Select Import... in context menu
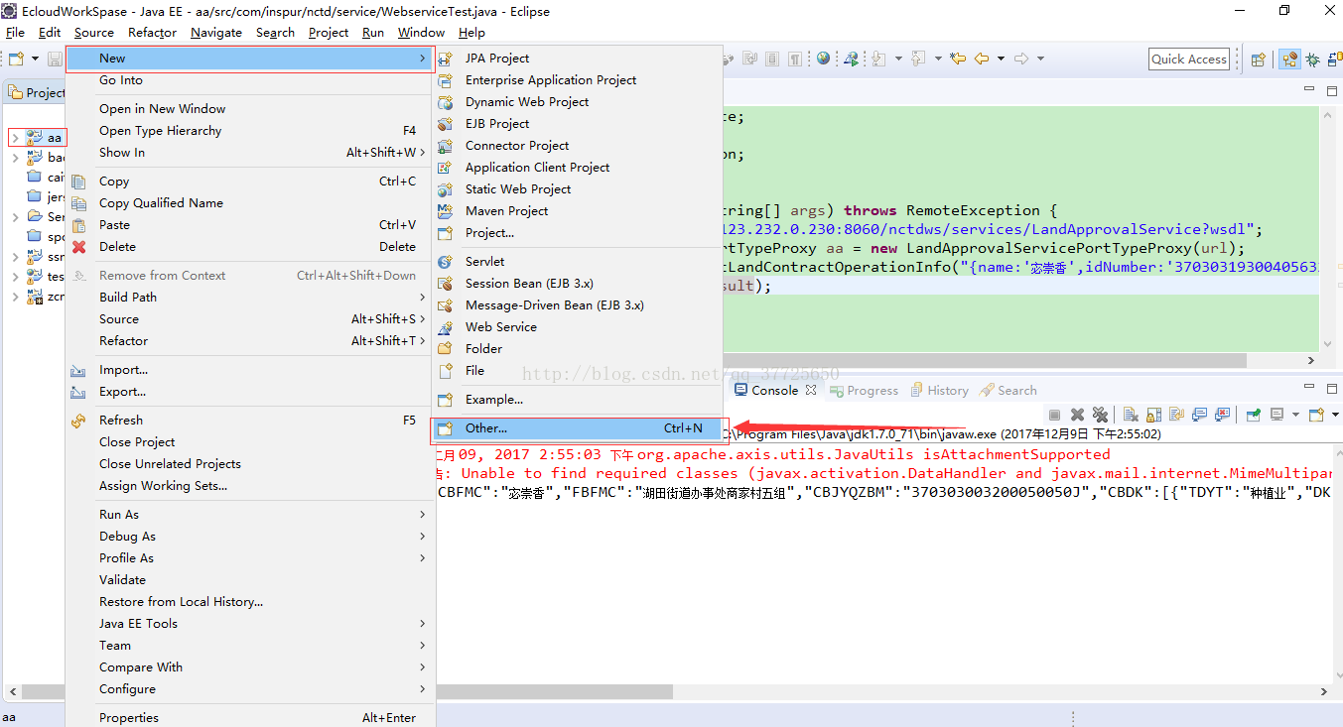This screenshot has width=1343, height=727. tap(250, 369)
